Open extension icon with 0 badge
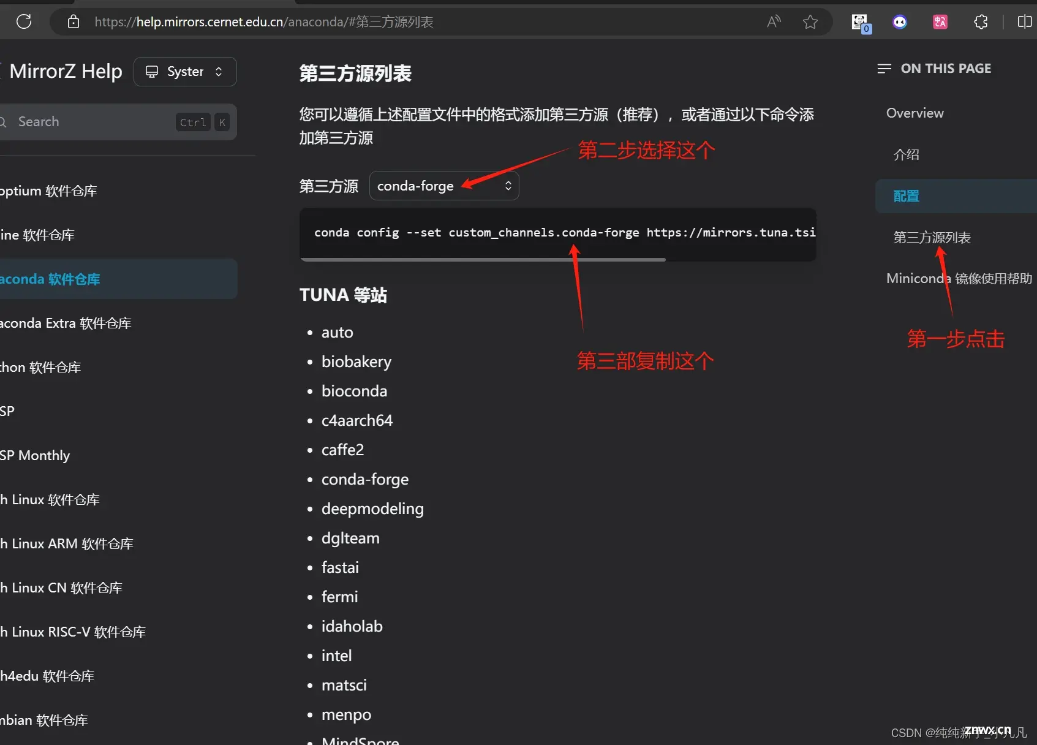Screen dimensions: 1037x745 861,23
